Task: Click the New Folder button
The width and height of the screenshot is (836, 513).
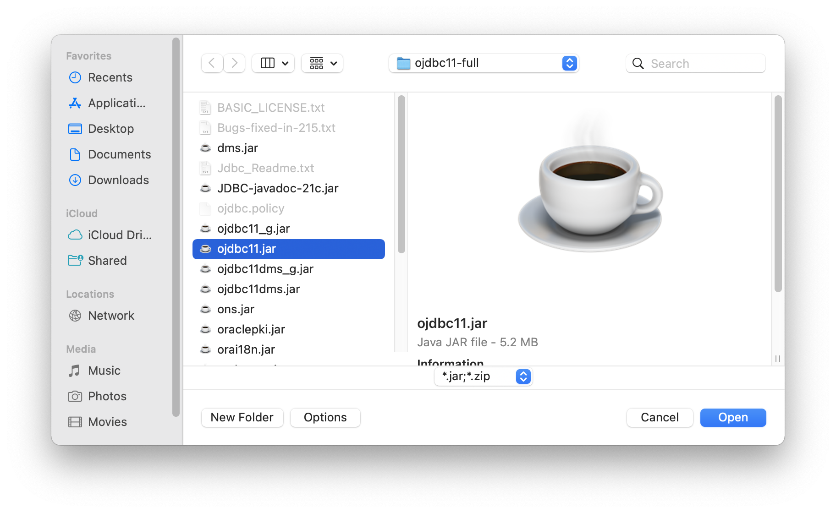Action: (242, 417)
